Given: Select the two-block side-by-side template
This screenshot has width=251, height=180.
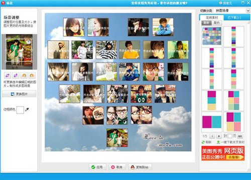Looking at the screenshot, I should pyautogui.click(x=212, y=122).
